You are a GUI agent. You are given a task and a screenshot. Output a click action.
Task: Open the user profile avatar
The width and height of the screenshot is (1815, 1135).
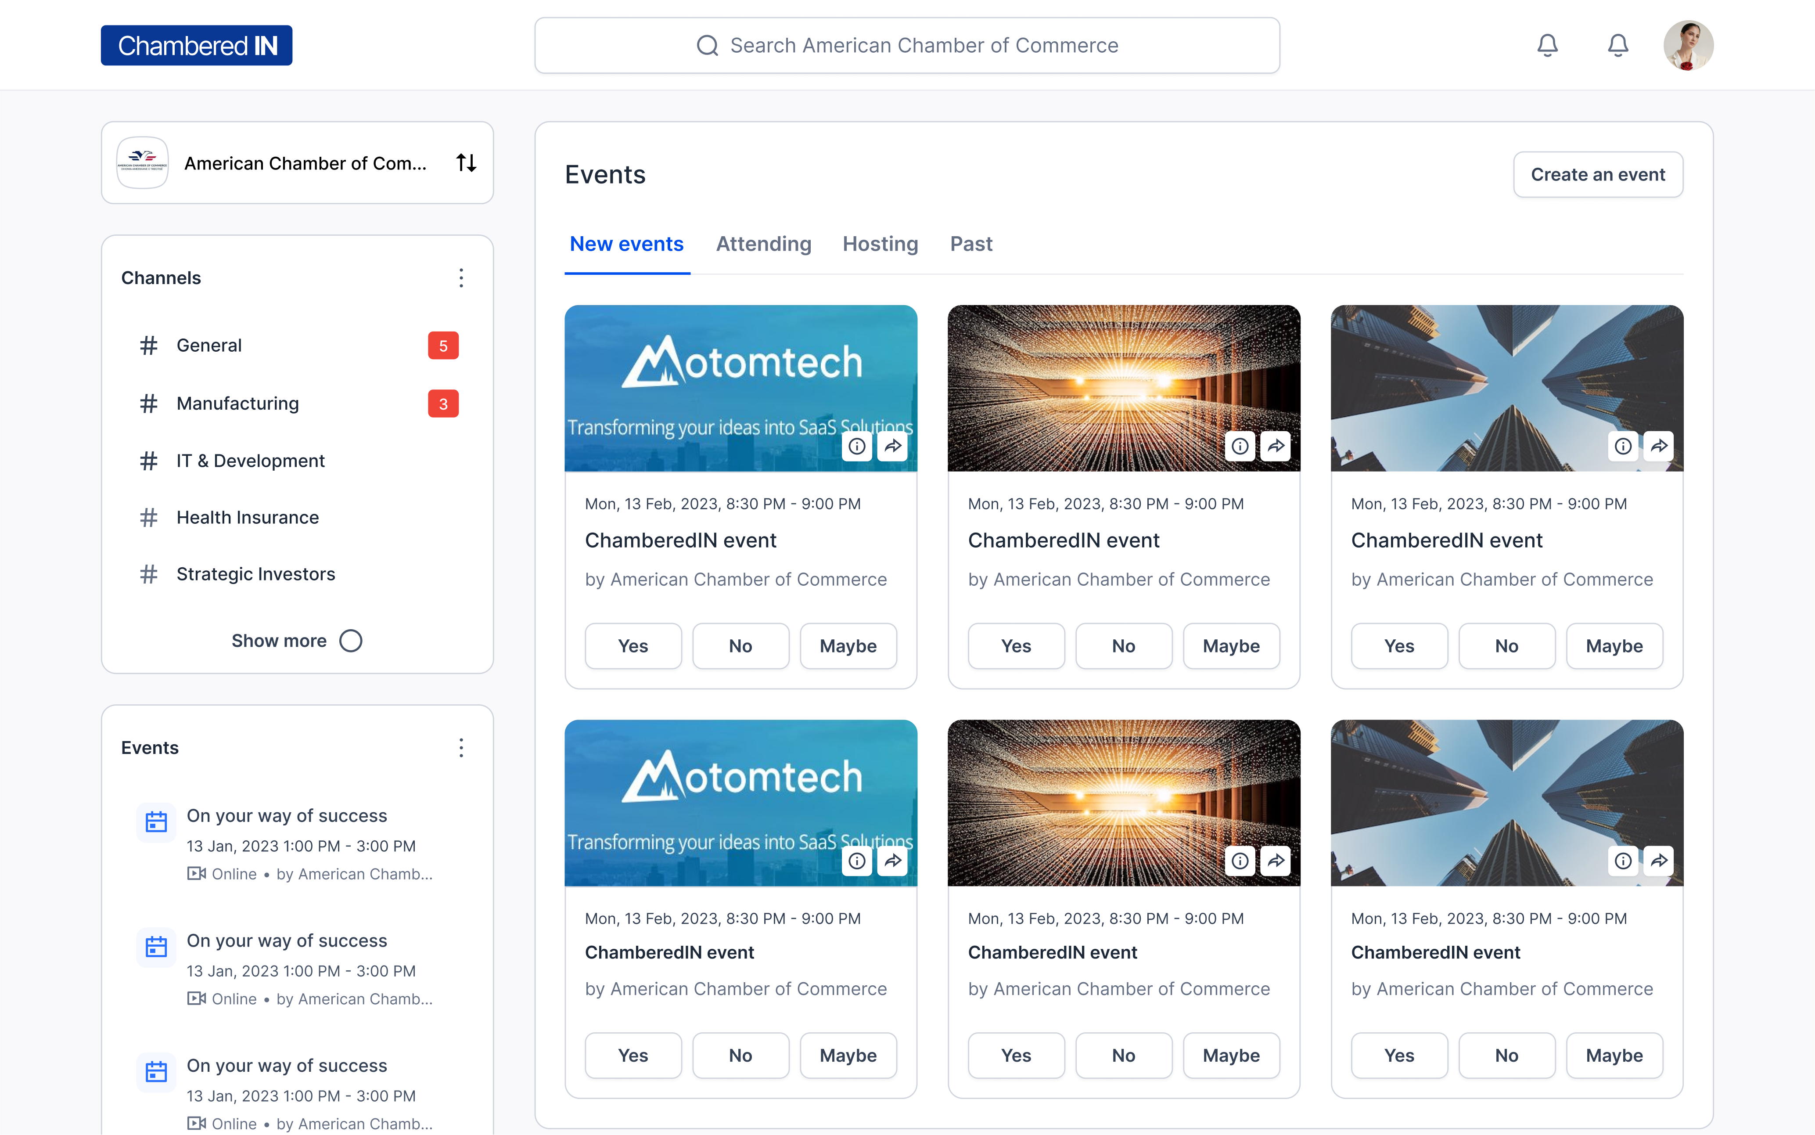pyautogui.click(x=1688, y=45)
